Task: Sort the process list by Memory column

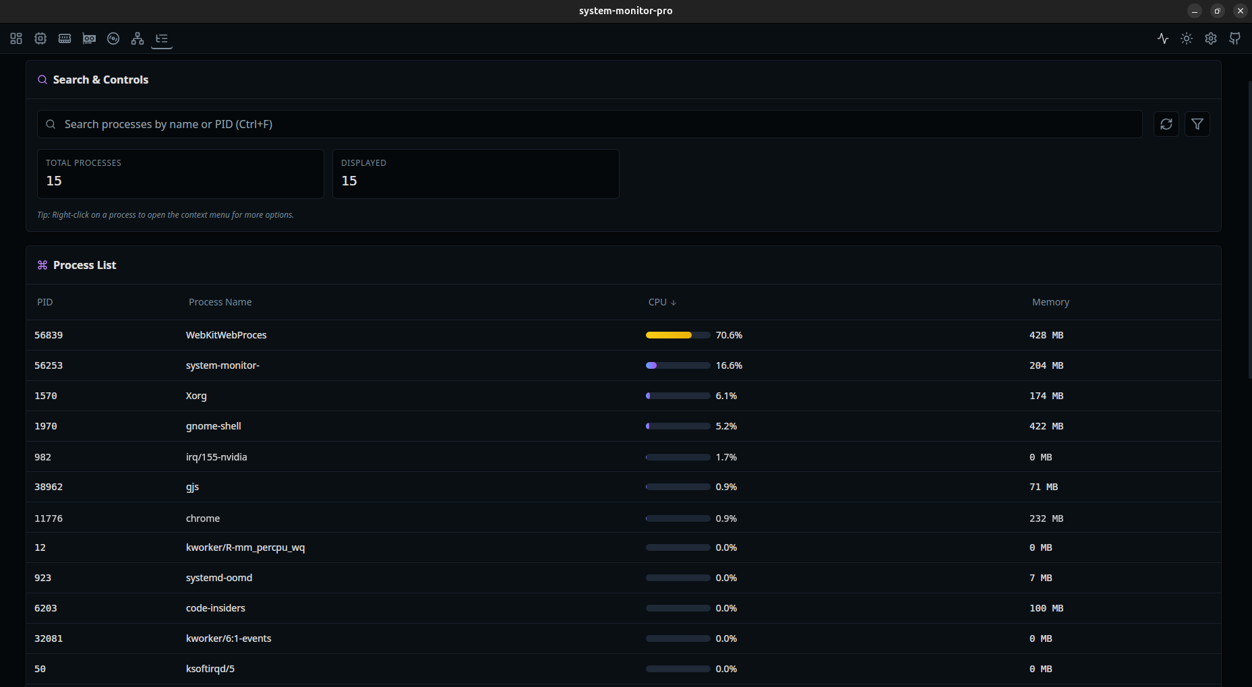Action: 1050,302
